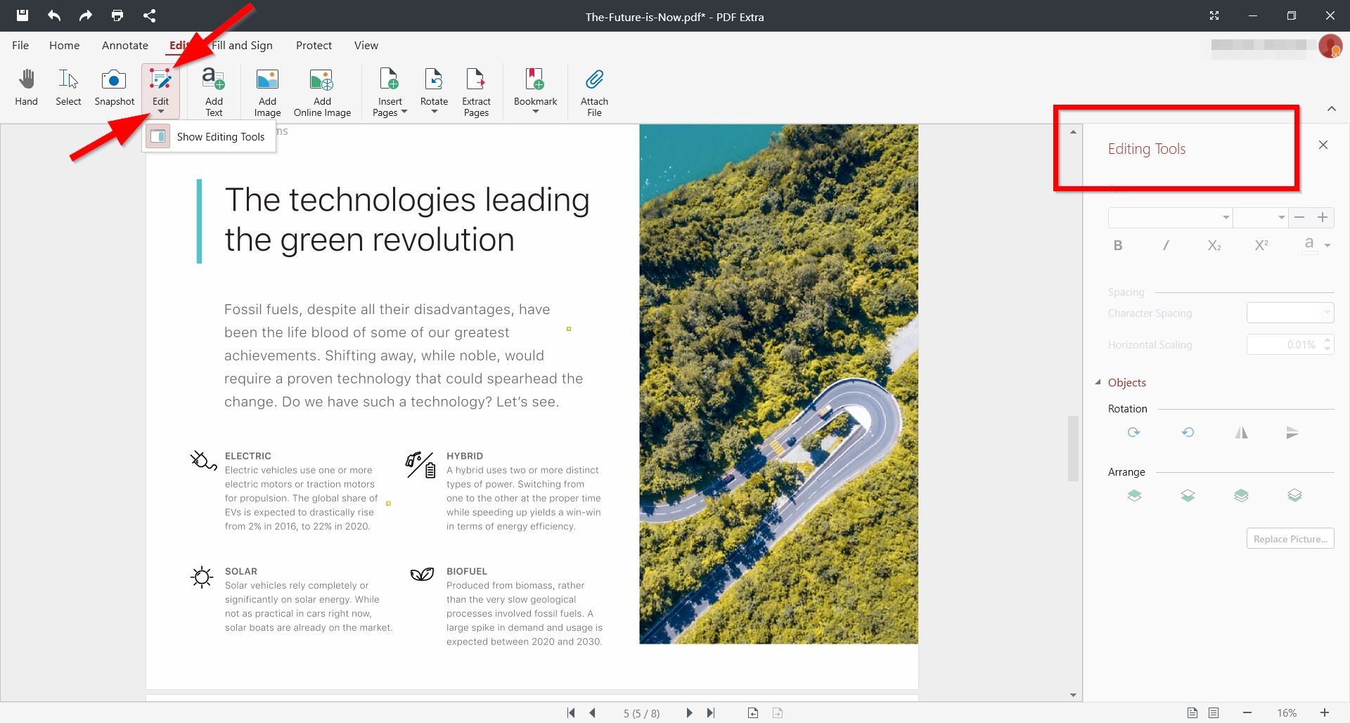Click the Add Text tool
1350x723 pixels.
click(213, 90)
